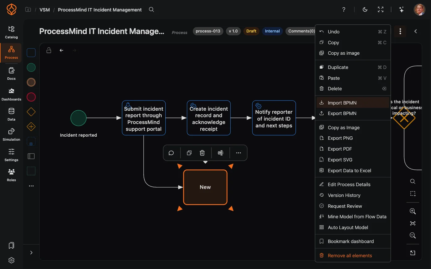431x269 pixels.
Task: Choose Request Review in menu
Action: (x=353, y=206)
